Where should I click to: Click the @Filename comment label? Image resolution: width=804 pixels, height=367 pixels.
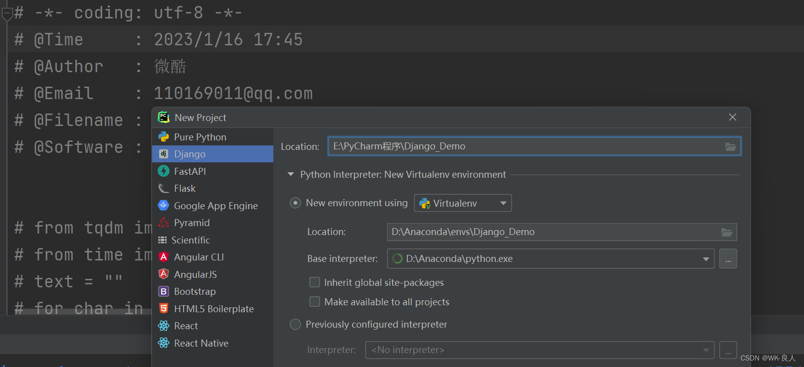(x=78, y=121)
